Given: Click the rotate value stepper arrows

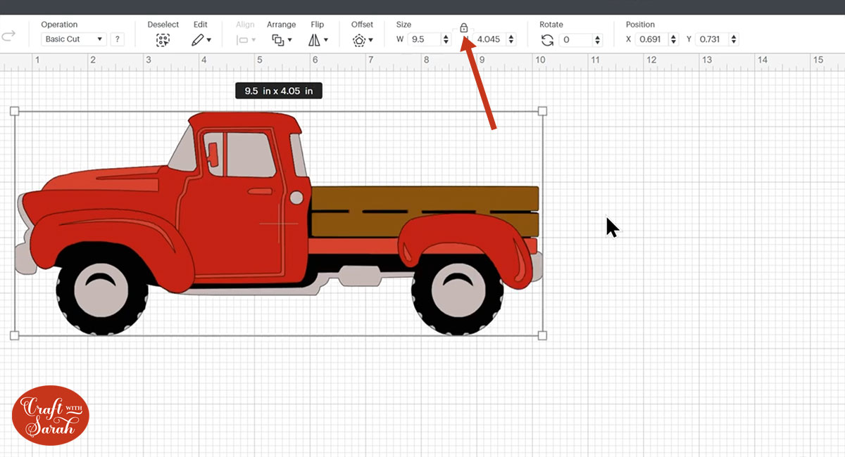Looking at the screenshot, I should (x=598, y=40).
